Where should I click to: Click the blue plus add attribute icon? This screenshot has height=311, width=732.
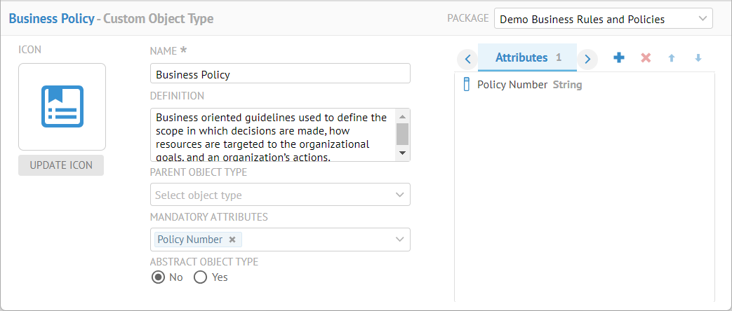(x=618, y=58)
